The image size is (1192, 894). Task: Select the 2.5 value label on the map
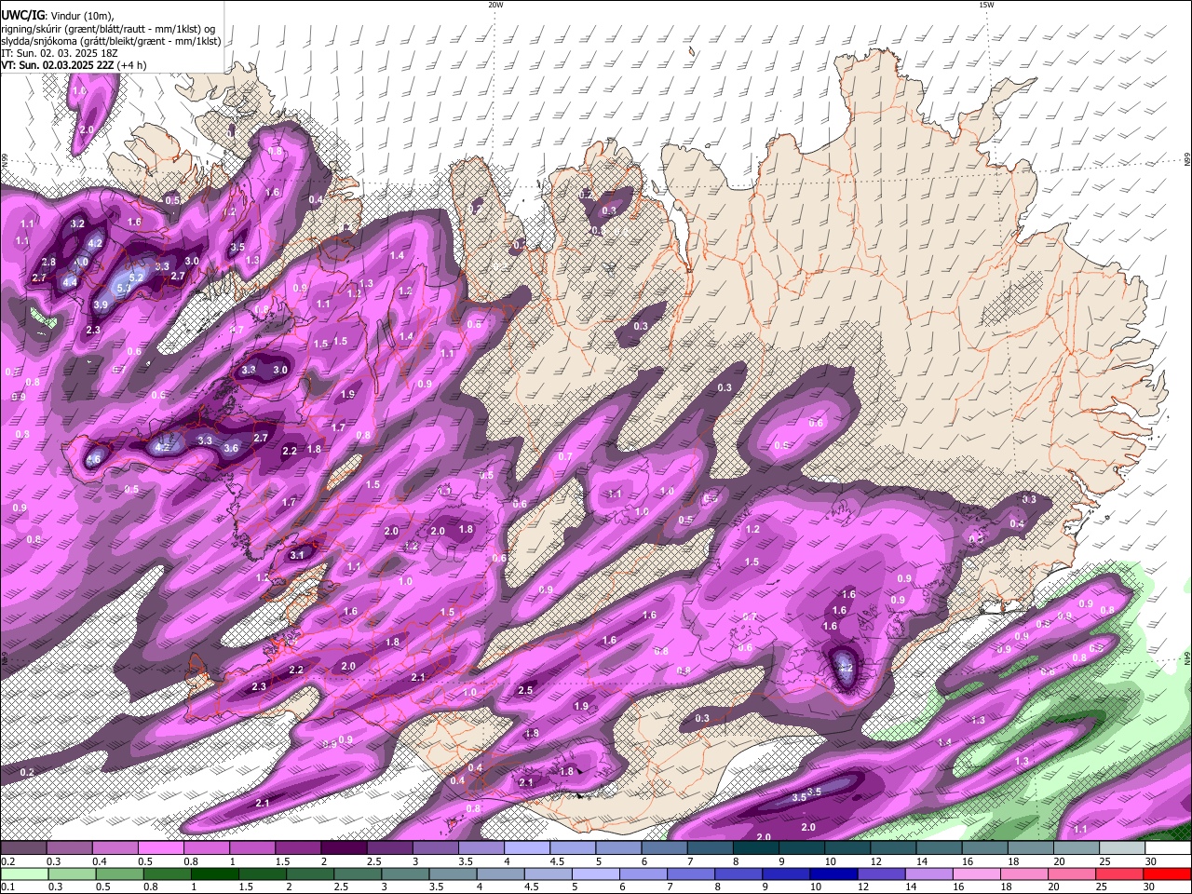[525, 690]
